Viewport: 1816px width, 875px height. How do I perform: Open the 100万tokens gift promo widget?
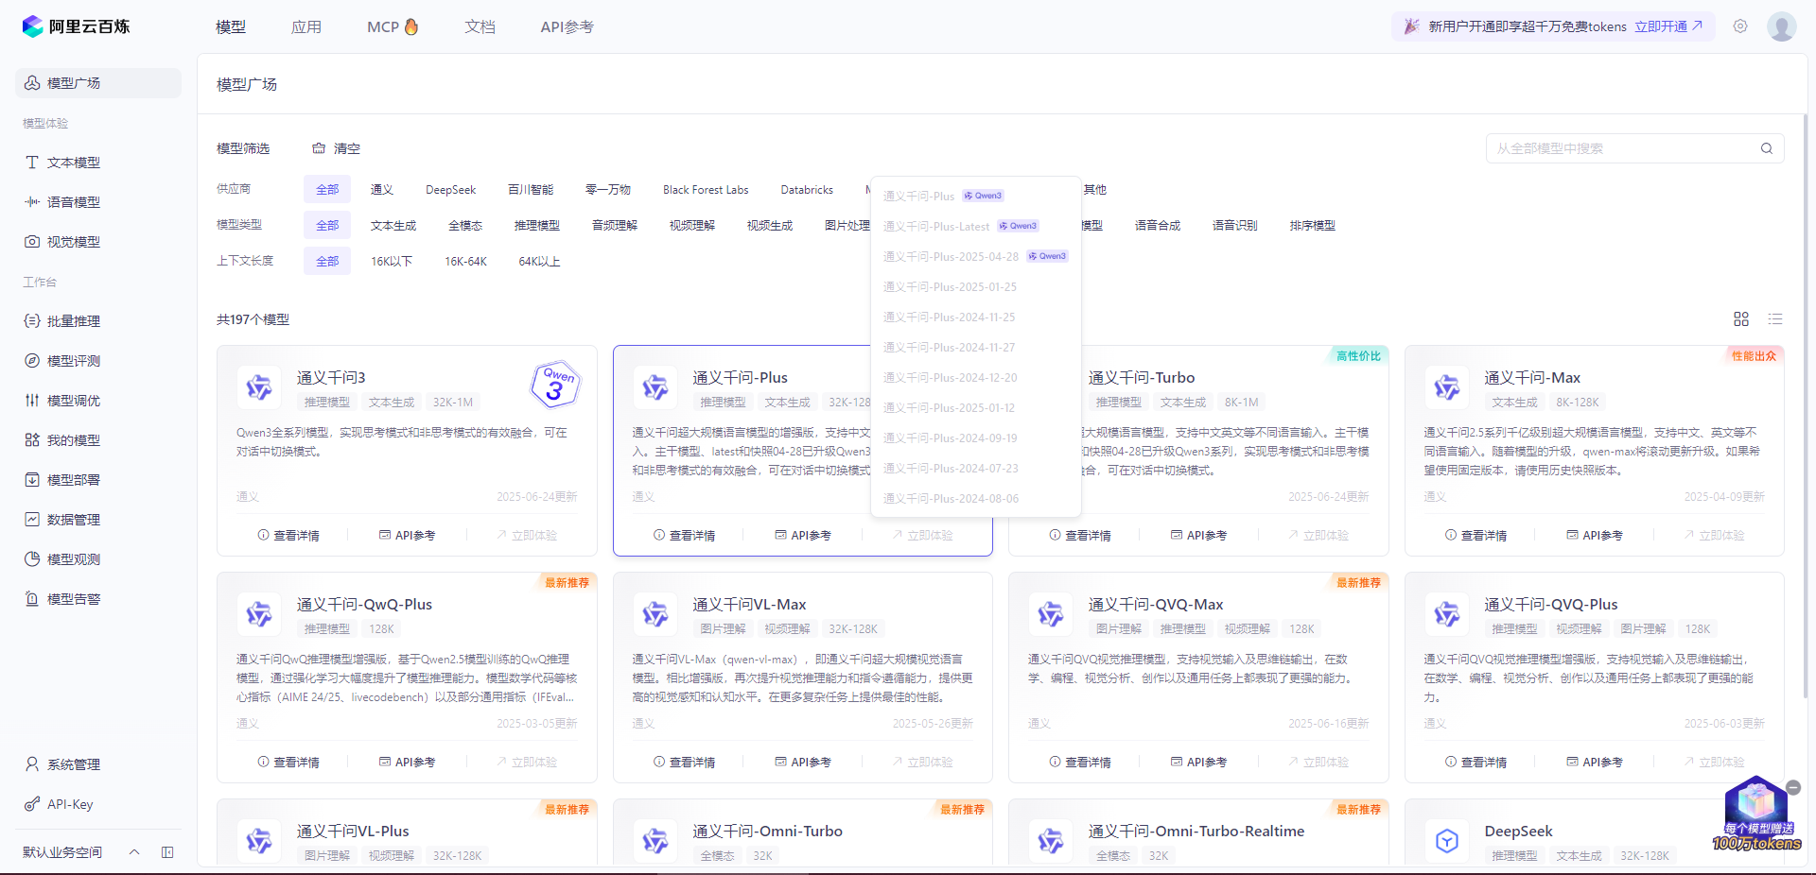[1756, 815]
